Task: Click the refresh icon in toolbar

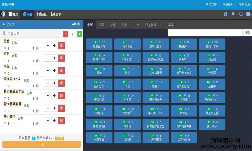Action: pos(241,14)
